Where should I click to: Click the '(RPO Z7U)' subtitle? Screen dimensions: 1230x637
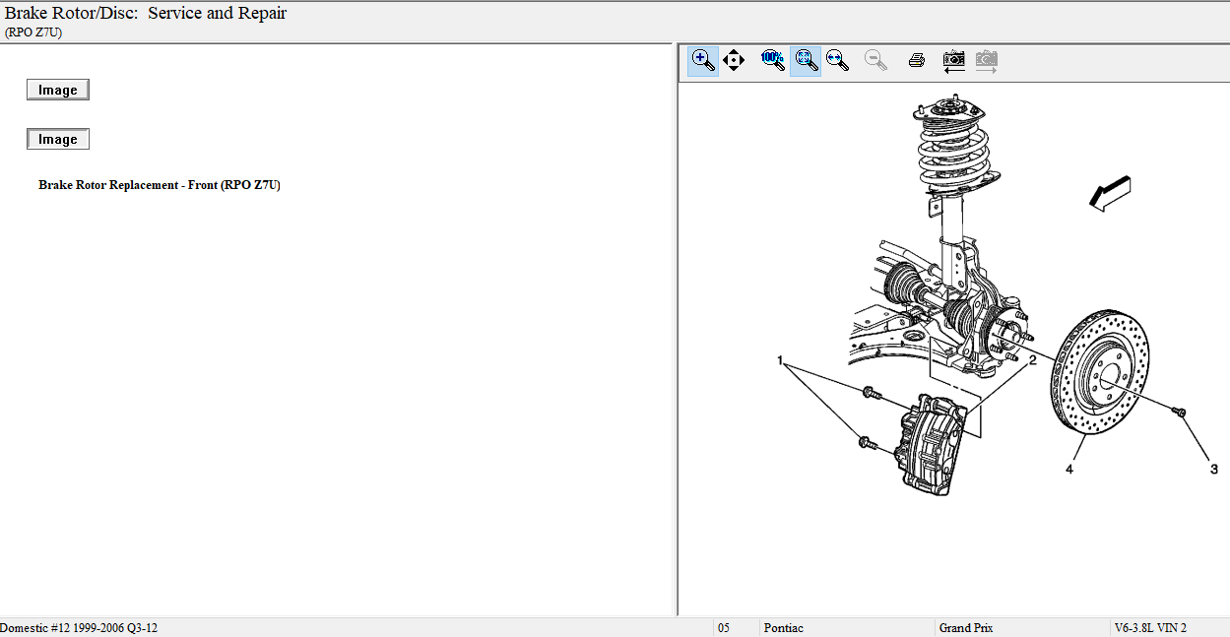pos(33,32)
